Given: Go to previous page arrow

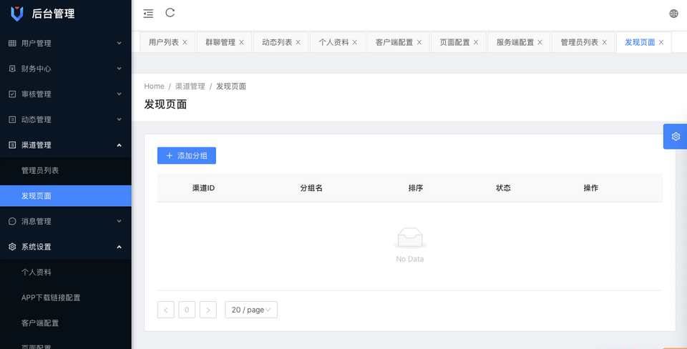Looking at the screenshot, I should 165,310.
